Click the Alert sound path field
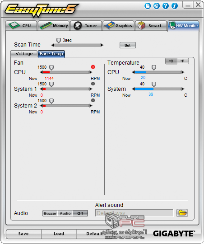The height and width of the screenshot is (244, 204). [134, 213]
